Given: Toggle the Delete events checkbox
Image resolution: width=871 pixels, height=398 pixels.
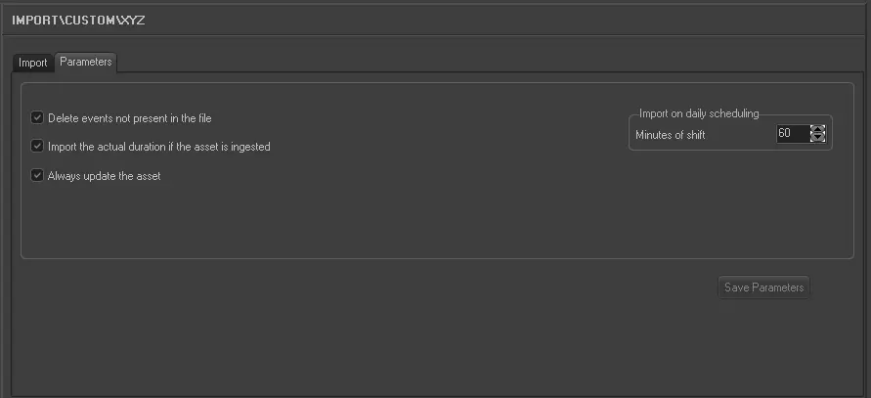Looking at the screenshot, I should 37,118.
